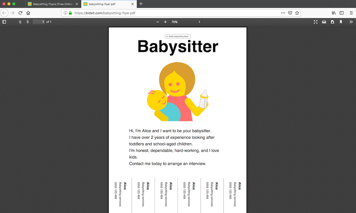Open the page actions overflow menu
Viewport: 356px width, 213px height.
(283, 13)
